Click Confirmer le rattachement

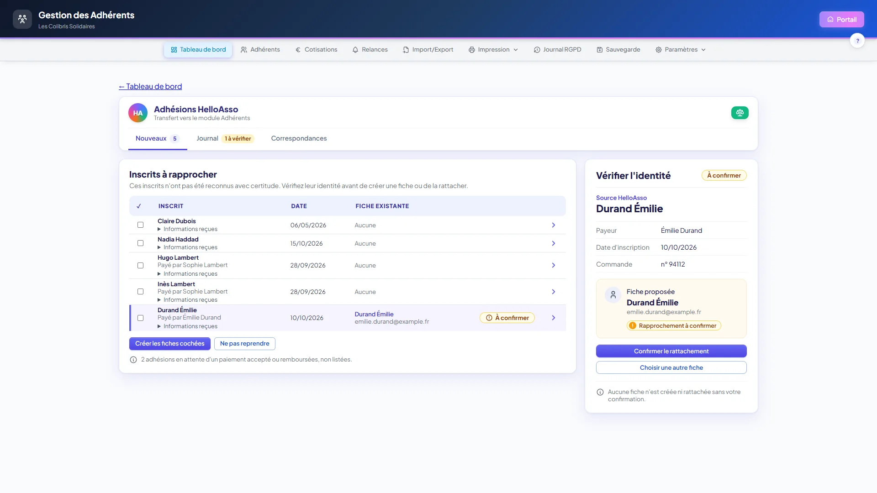671,351
